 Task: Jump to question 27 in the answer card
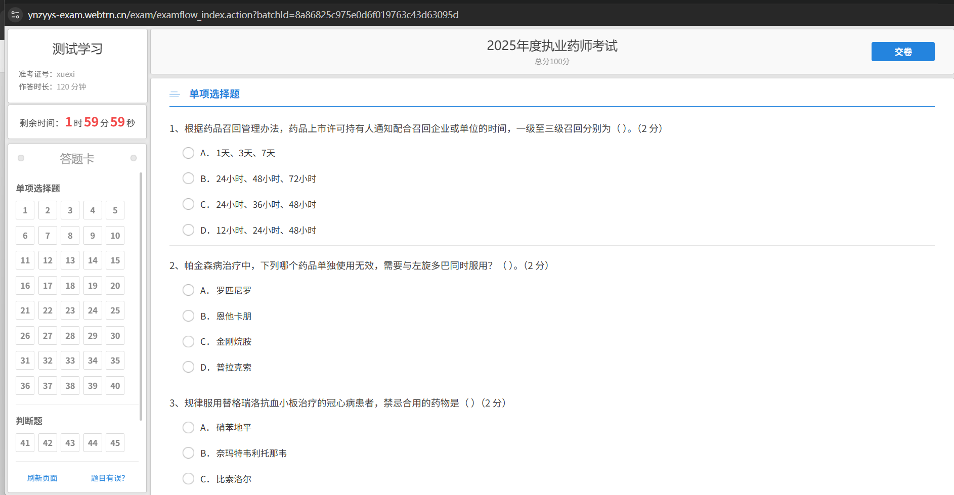tap(48, 335)
